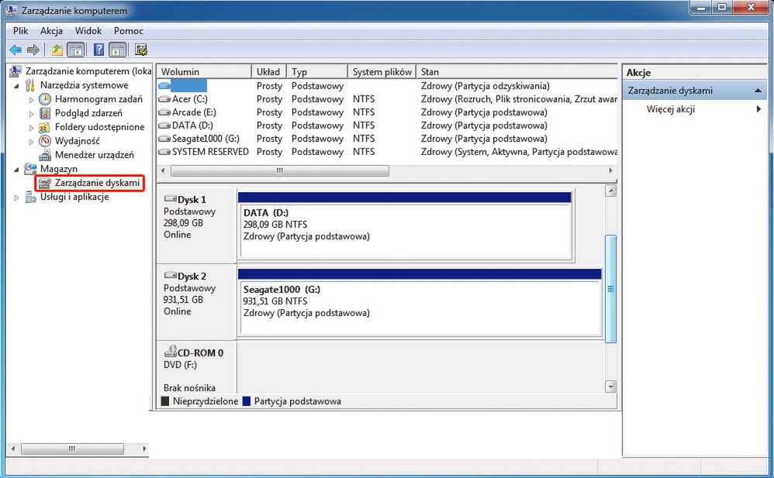The height and width of the screenshot is (478, 774).
Task: Click the Podgląd zdarzeń icon
Action: tap(45, 113)
